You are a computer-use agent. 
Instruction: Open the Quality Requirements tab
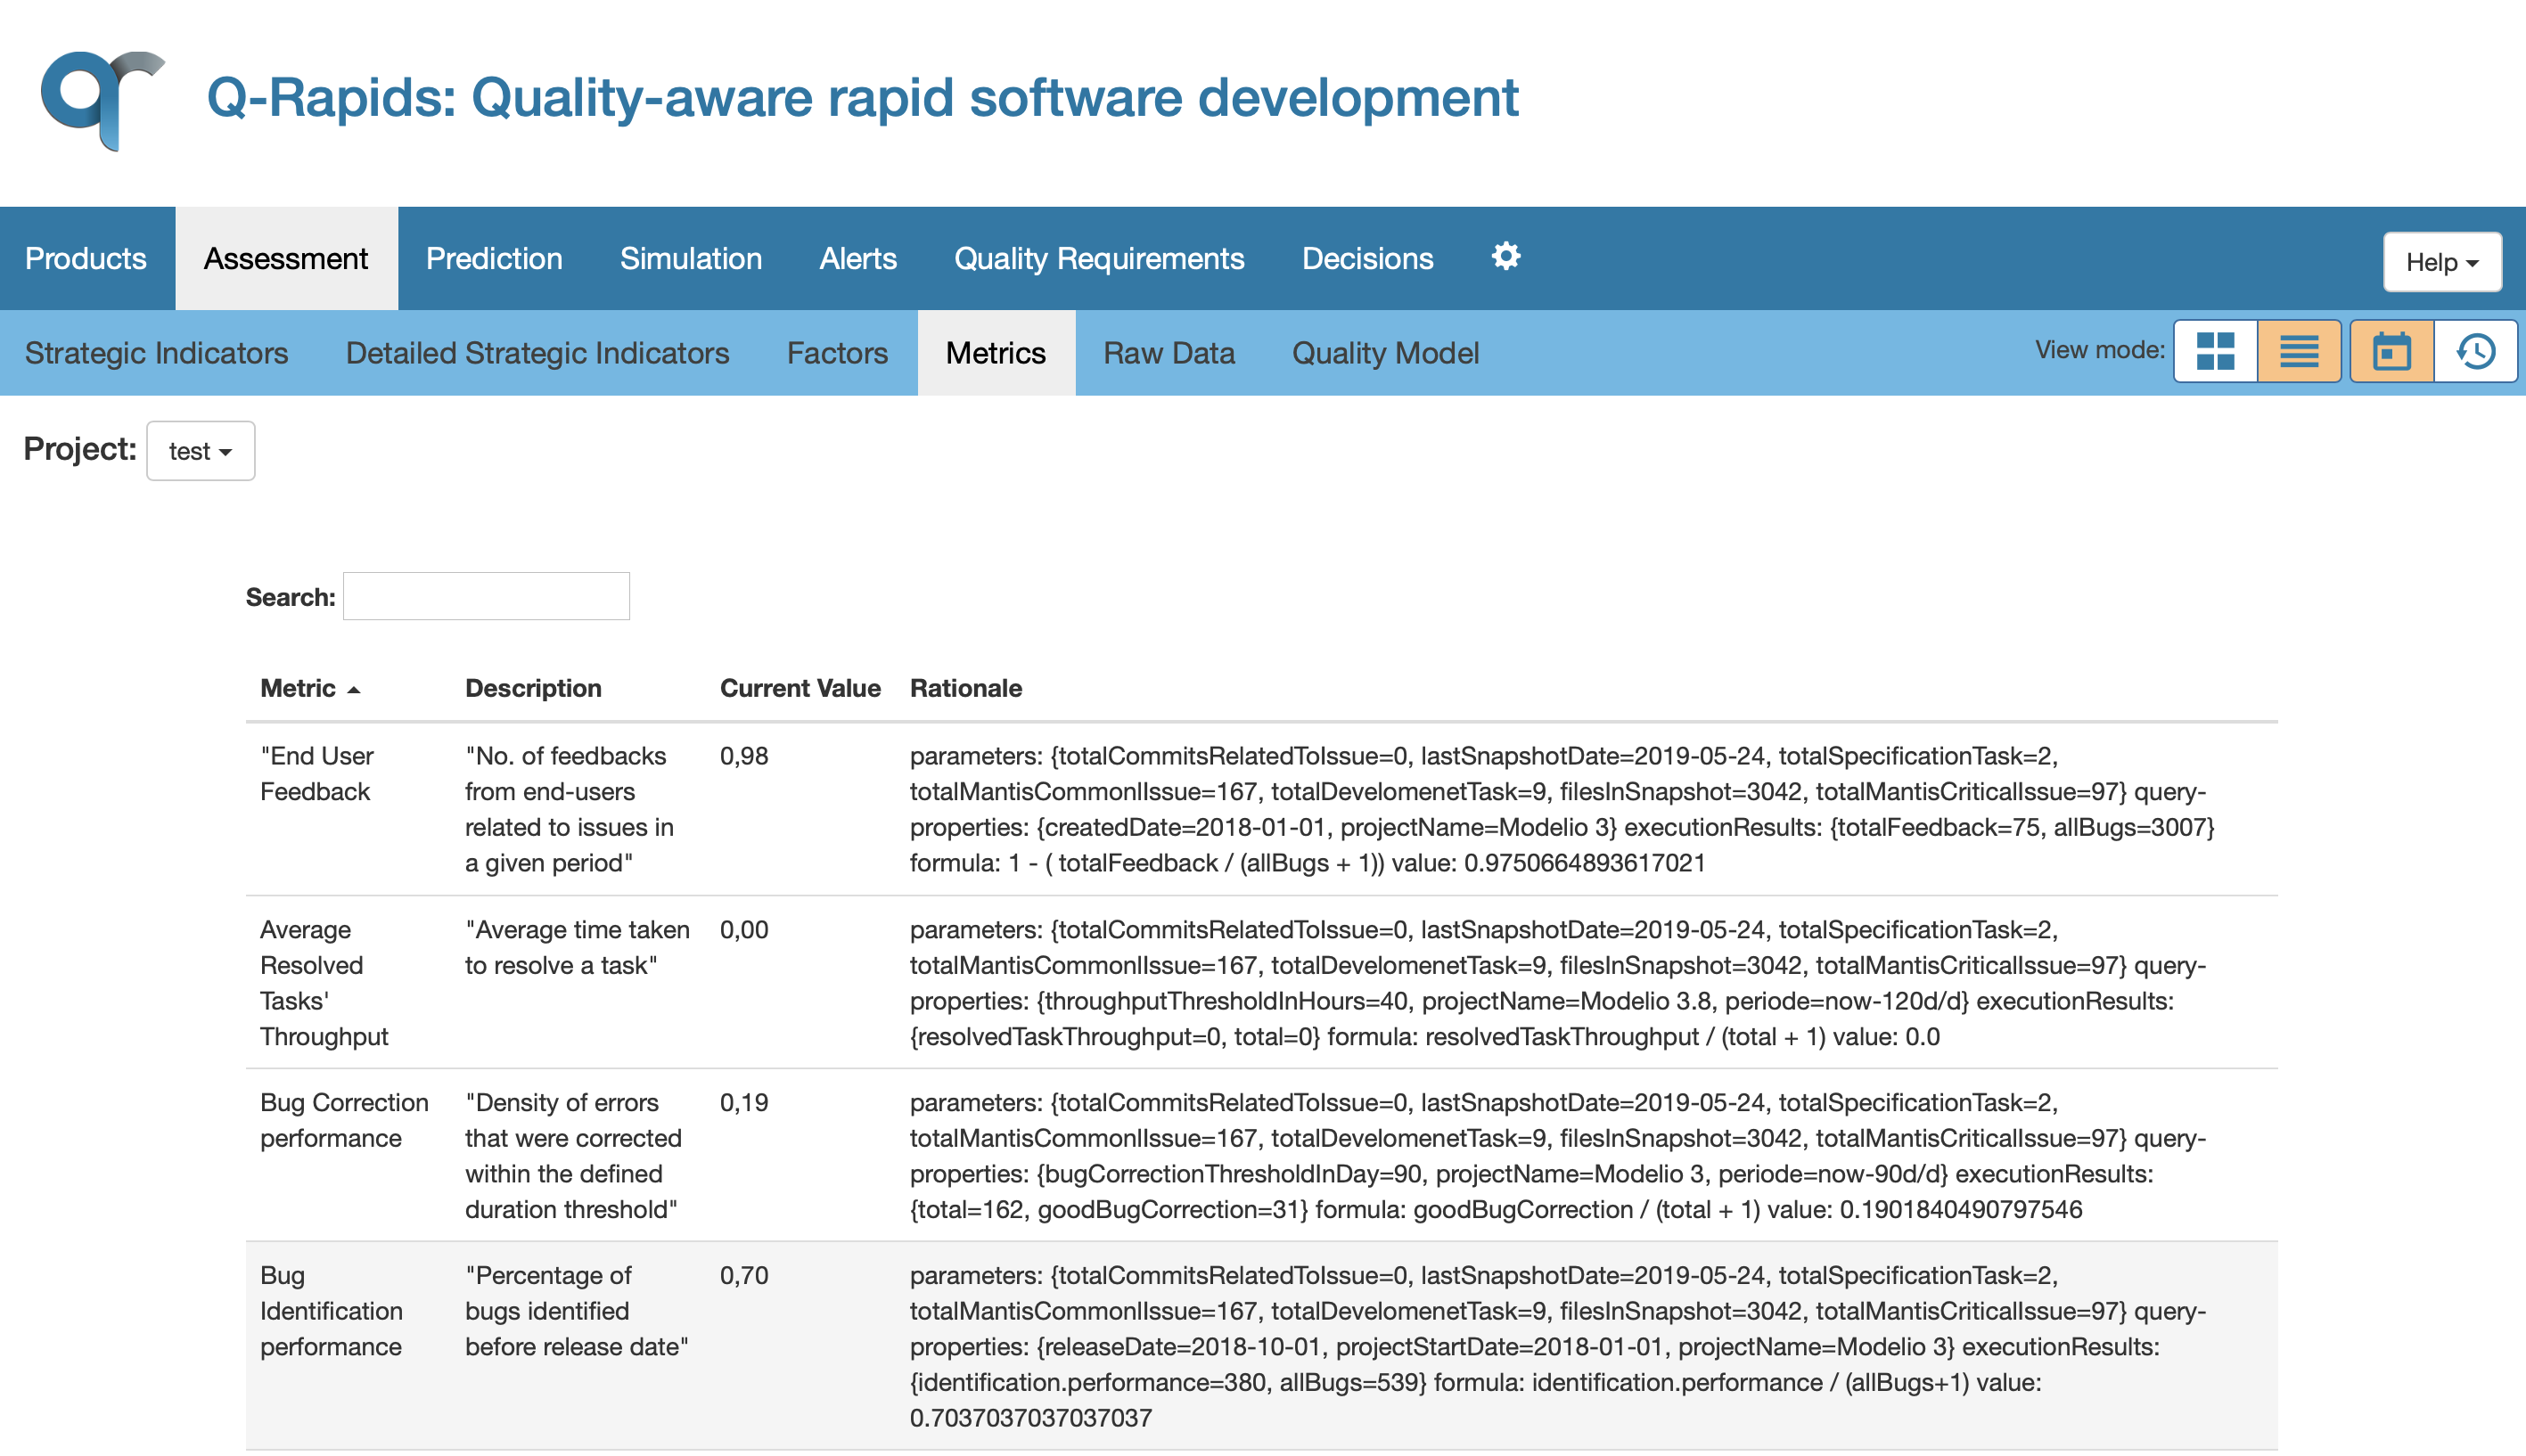point(1099,258)
